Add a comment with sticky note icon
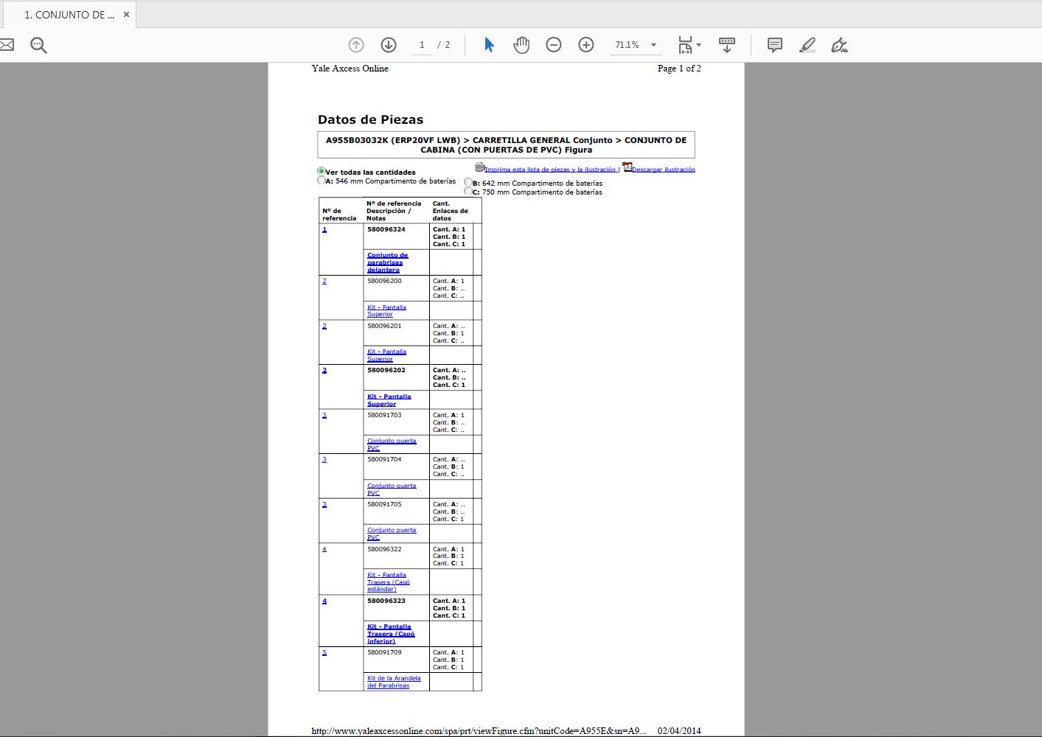Screen dimensions: 1042x737 click(x=774, y=45)
